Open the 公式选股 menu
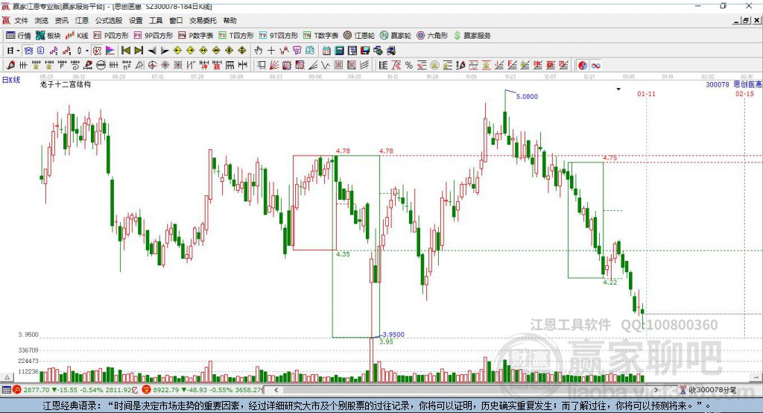Viewport: 763px width, 413px height. [109, 20]
